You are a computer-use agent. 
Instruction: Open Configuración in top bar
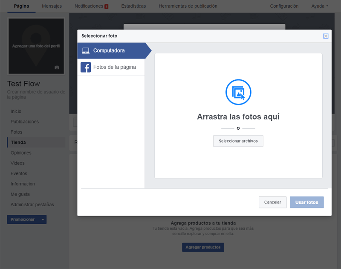click(284, 6)
